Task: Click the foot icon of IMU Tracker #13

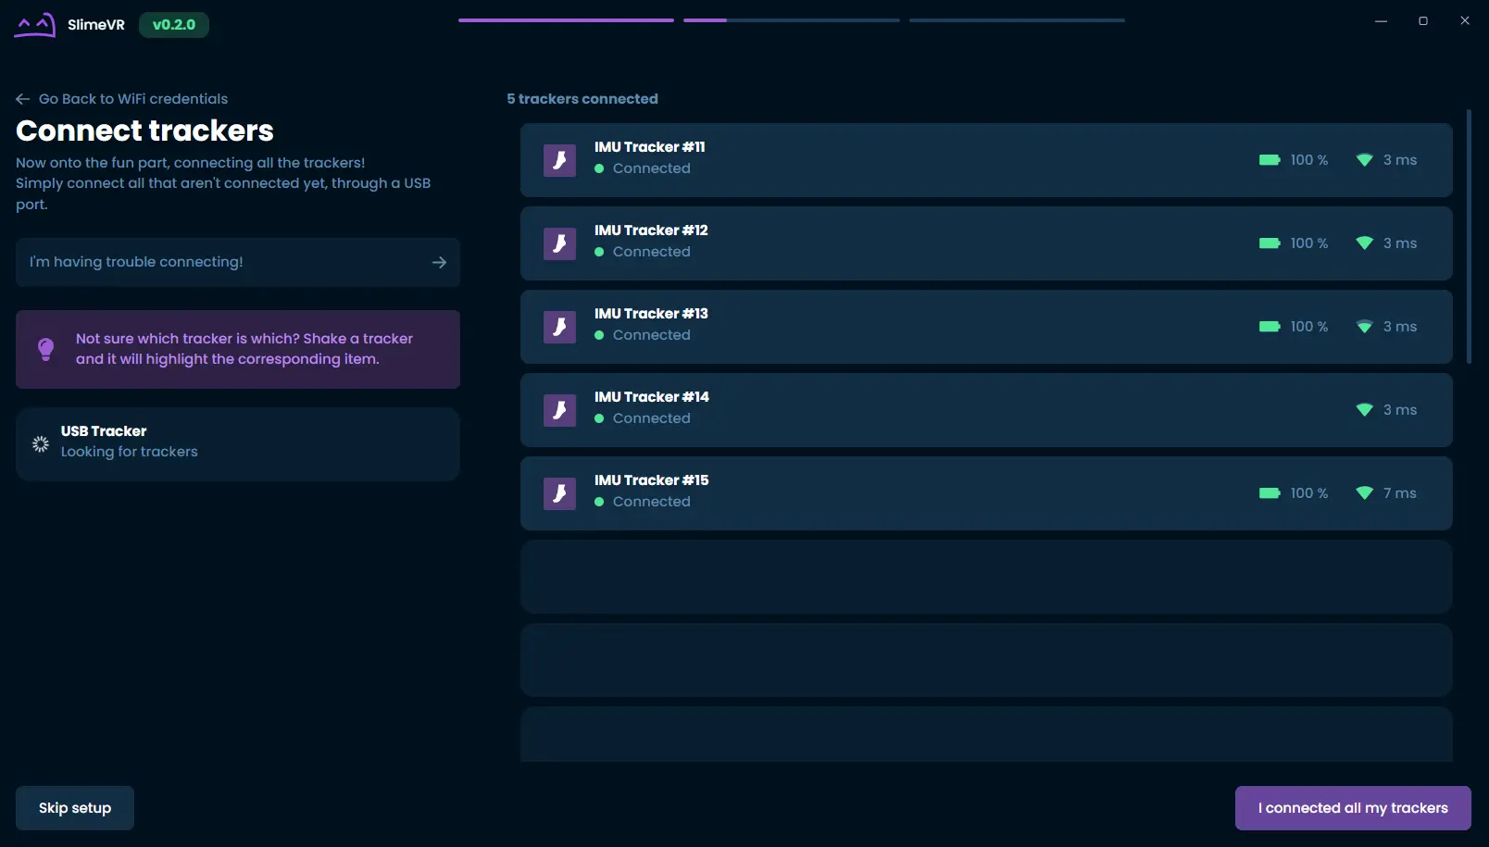Action: pos(559,327)
